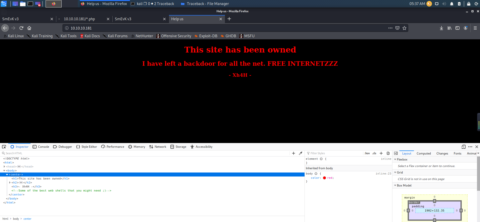Viewport: 480px width, 222px height.
Task: Collapse the Box Model section
Action: 395,185
